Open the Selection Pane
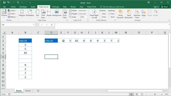This screenshot has width=171, height=96. pyautogui.click(x=137, y=14)
